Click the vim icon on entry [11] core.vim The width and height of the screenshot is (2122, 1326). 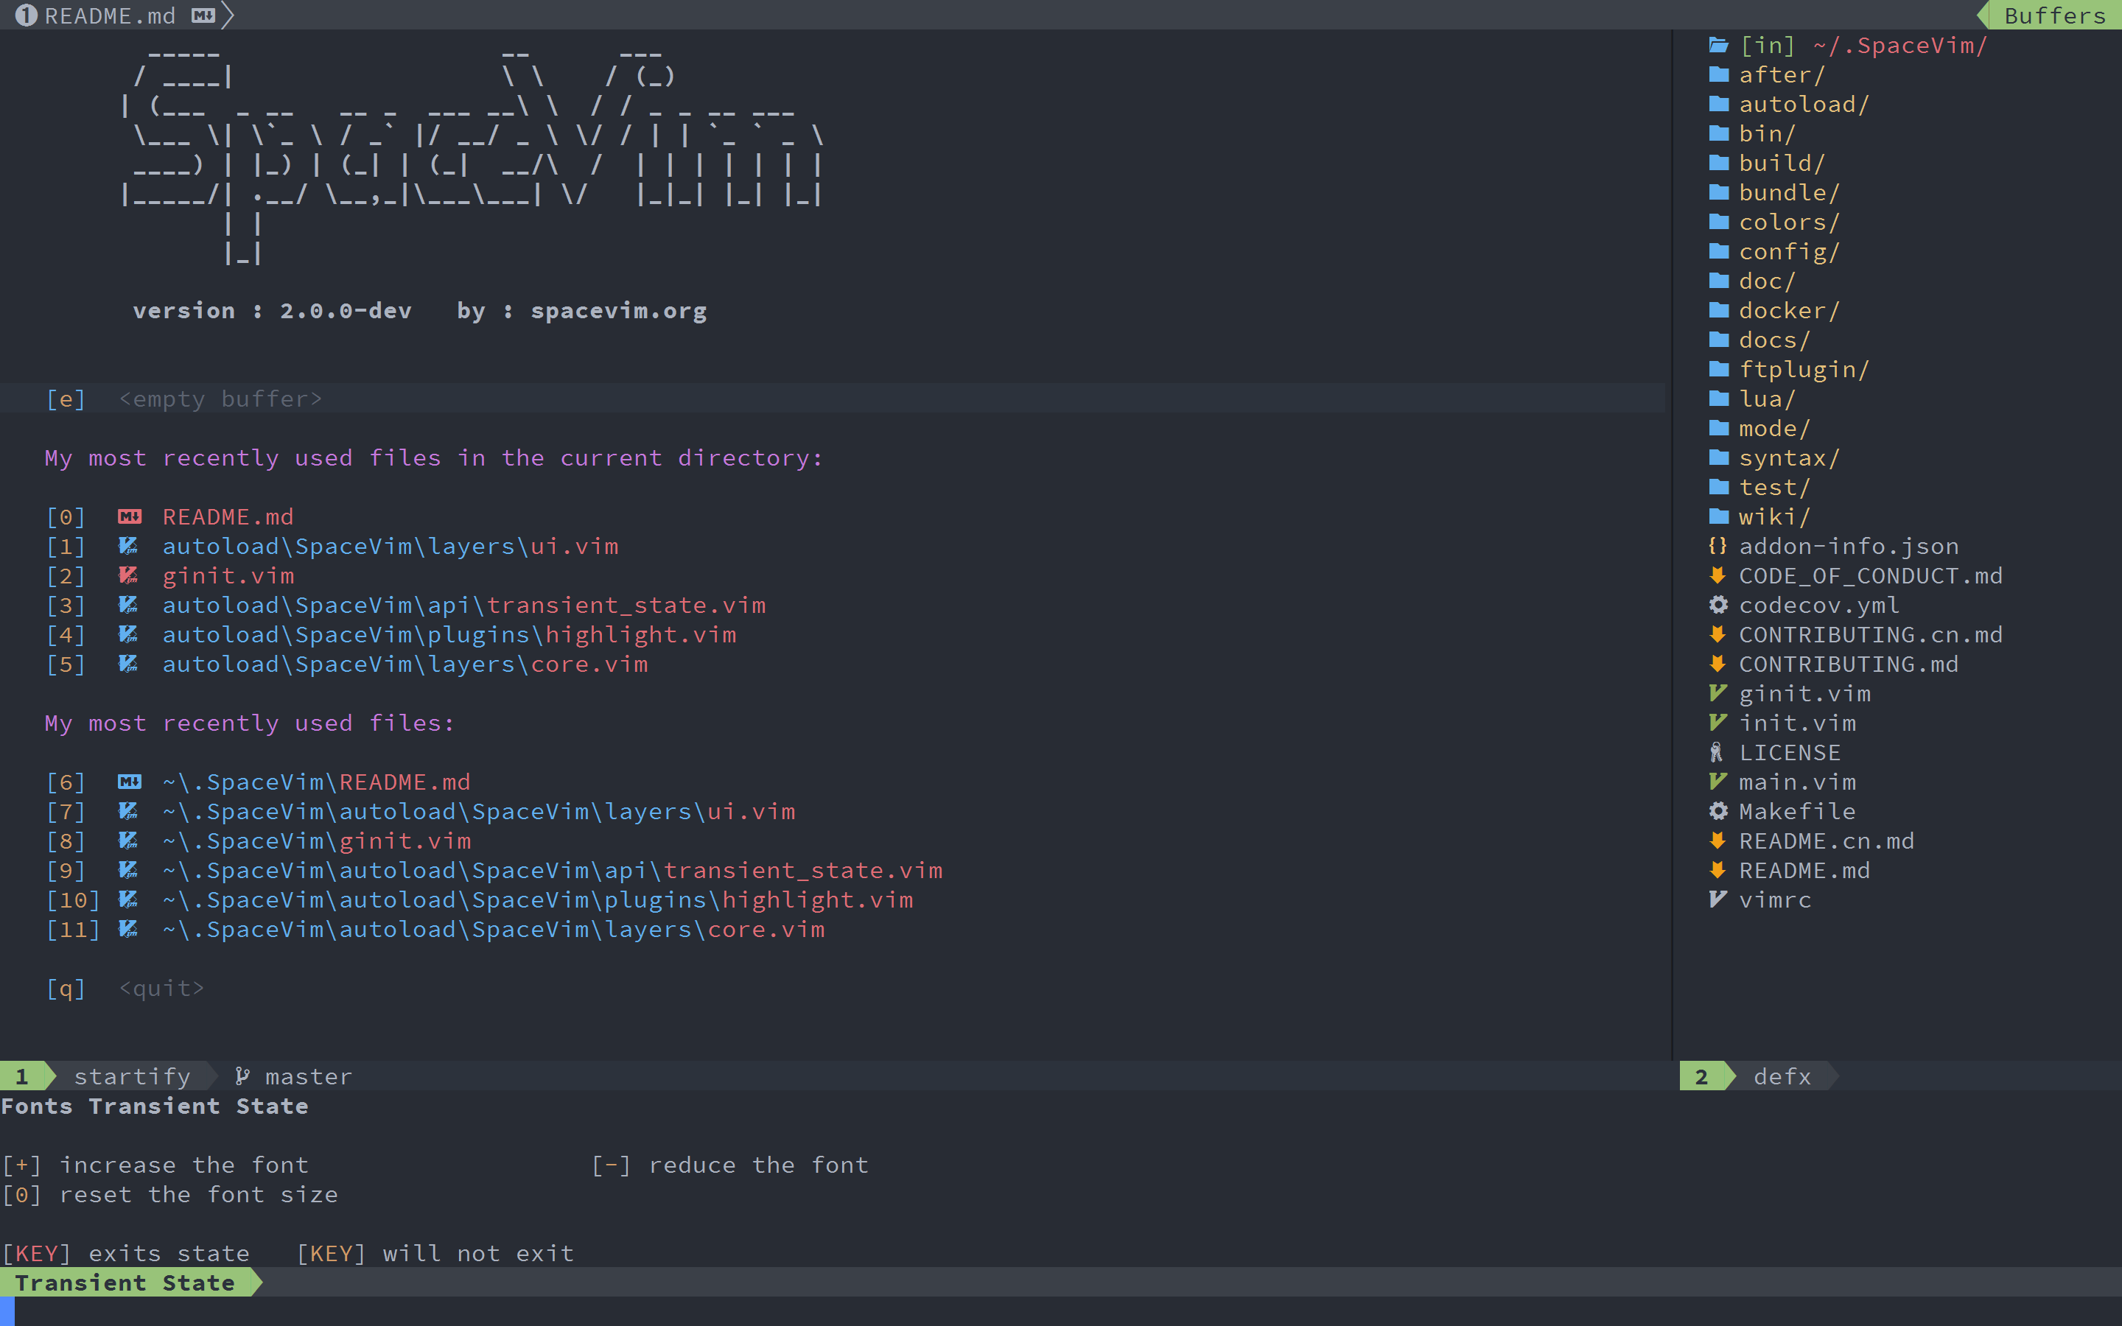[128, 929]
